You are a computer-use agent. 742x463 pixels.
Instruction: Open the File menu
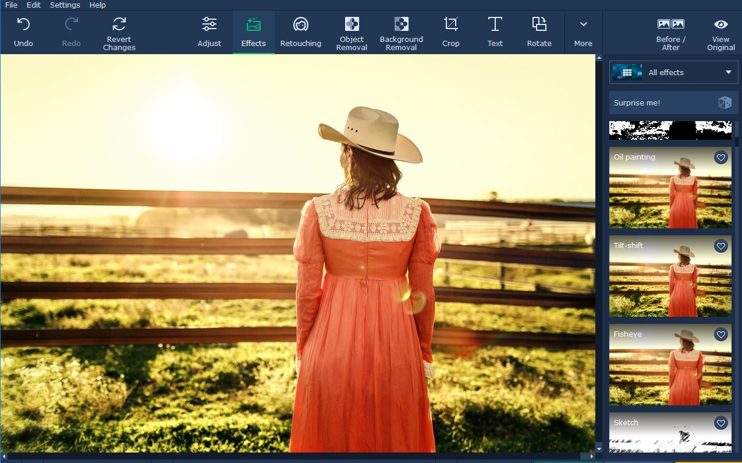point(11,5)
